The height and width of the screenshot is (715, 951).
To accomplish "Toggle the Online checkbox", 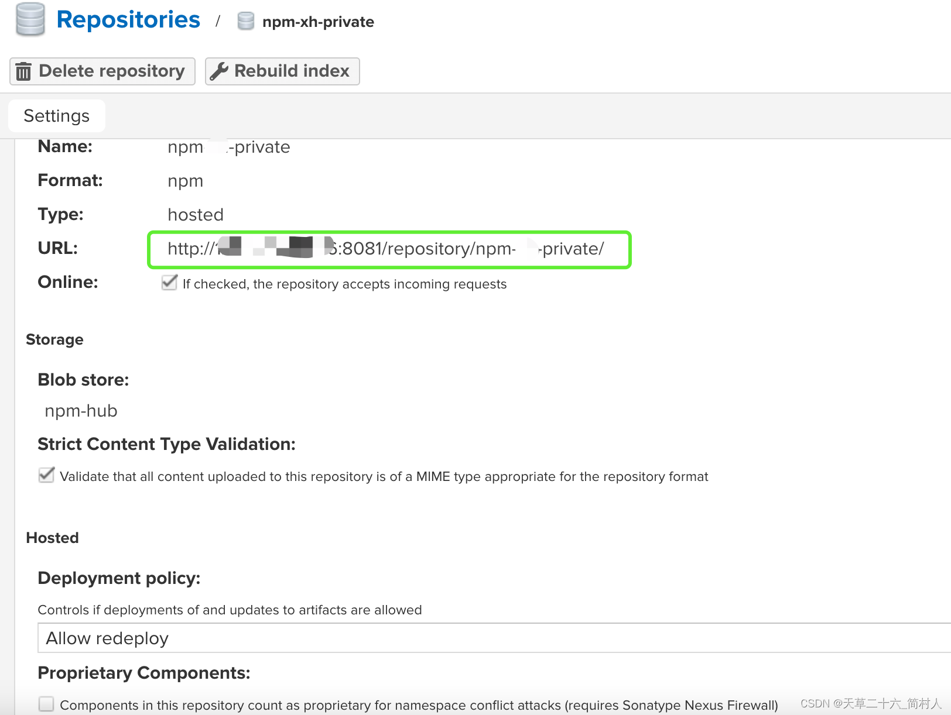I will pos(169,283).
